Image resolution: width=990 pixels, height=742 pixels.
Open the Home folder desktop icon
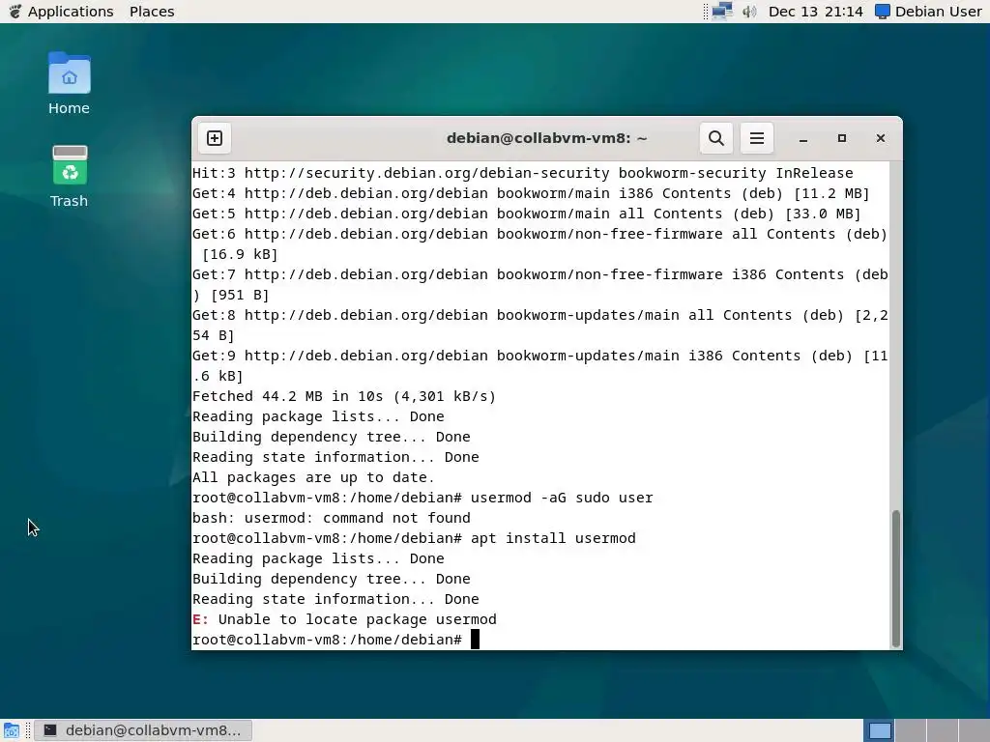(69, 84)
